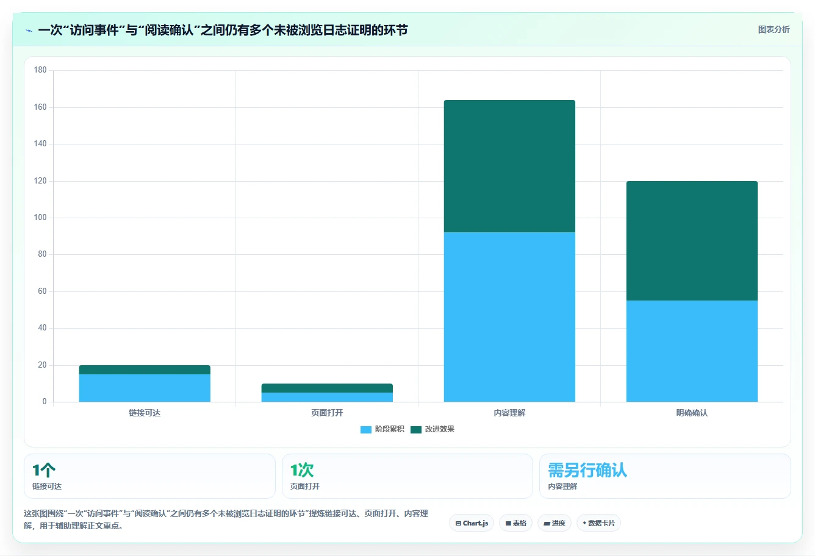Click the blue segment of the 明确确认 bar
Screen dimensions: 815x556
click(x=692, y=351)
